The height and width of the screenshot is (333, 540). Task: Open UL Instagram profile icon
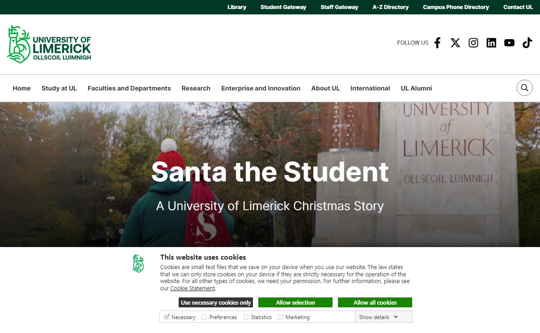473,43
